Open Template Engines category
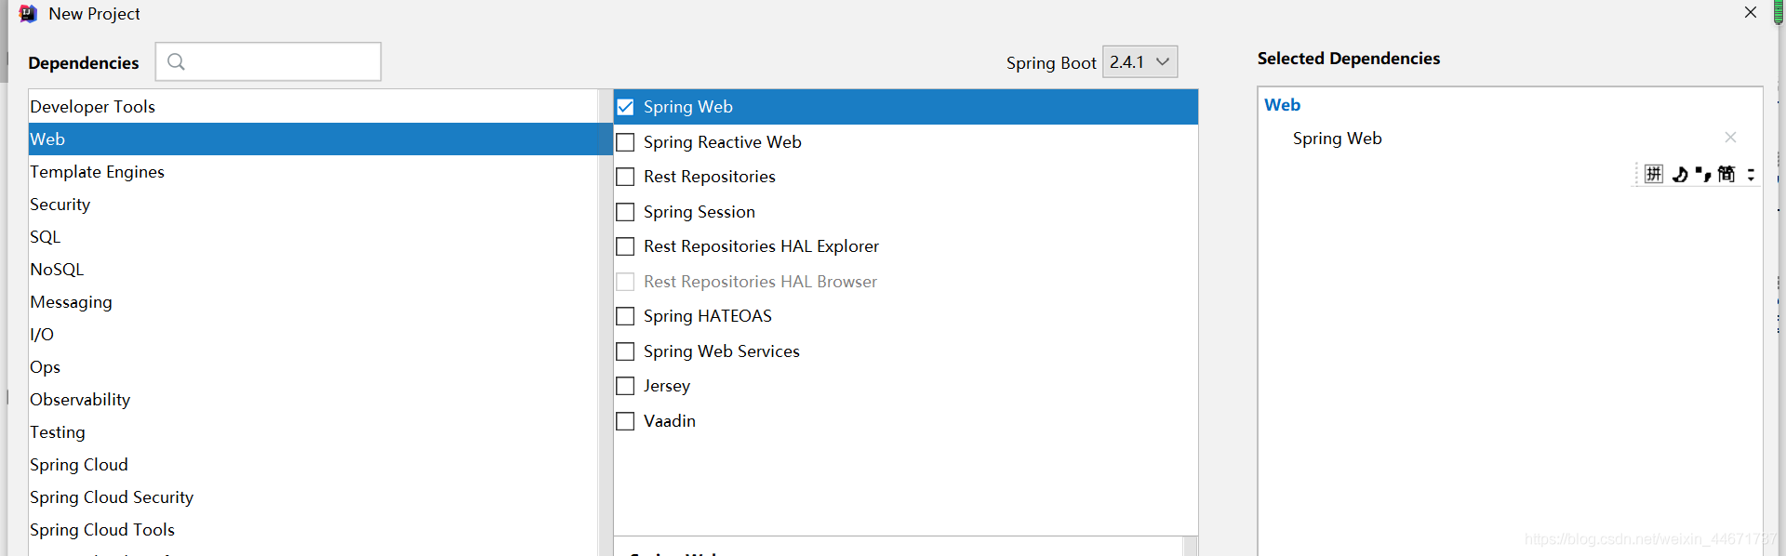This screenshot has height=556, width=1786. tap(313, 171)
